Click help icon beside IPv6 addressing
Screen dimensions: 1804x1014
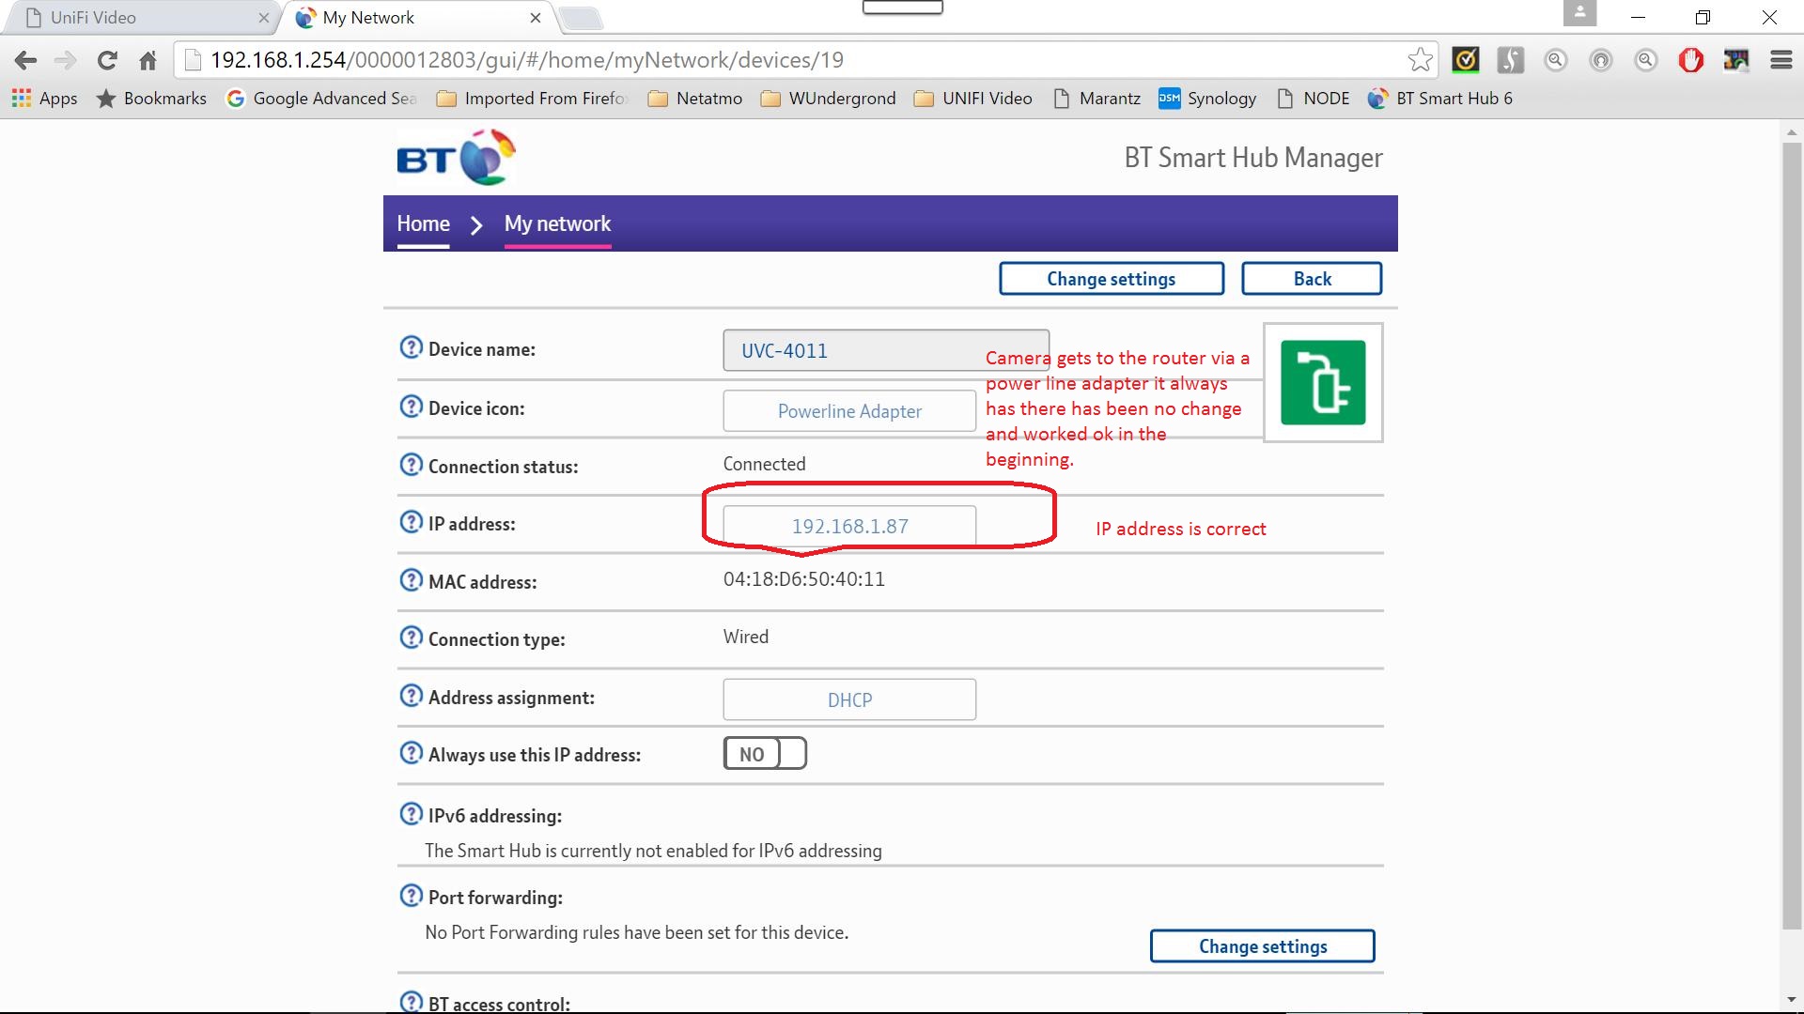(x=411, y=814)
